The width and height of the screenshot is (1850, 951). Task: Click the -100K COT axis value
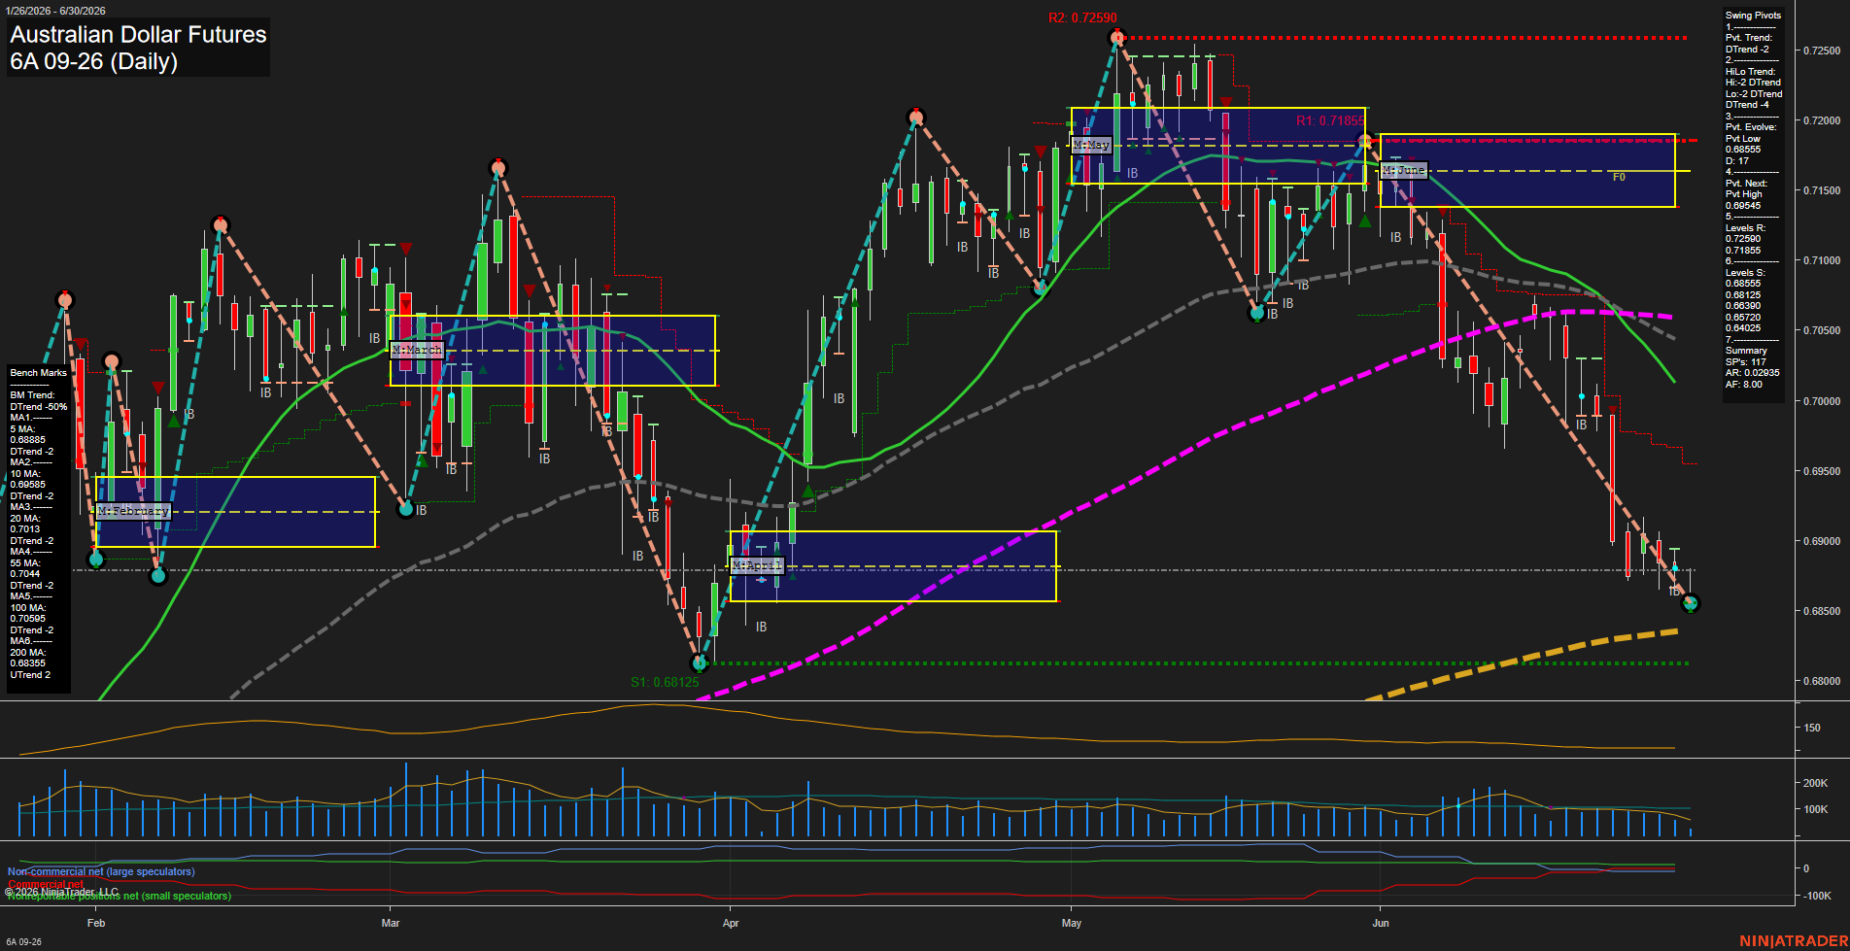coord(1816,896)
